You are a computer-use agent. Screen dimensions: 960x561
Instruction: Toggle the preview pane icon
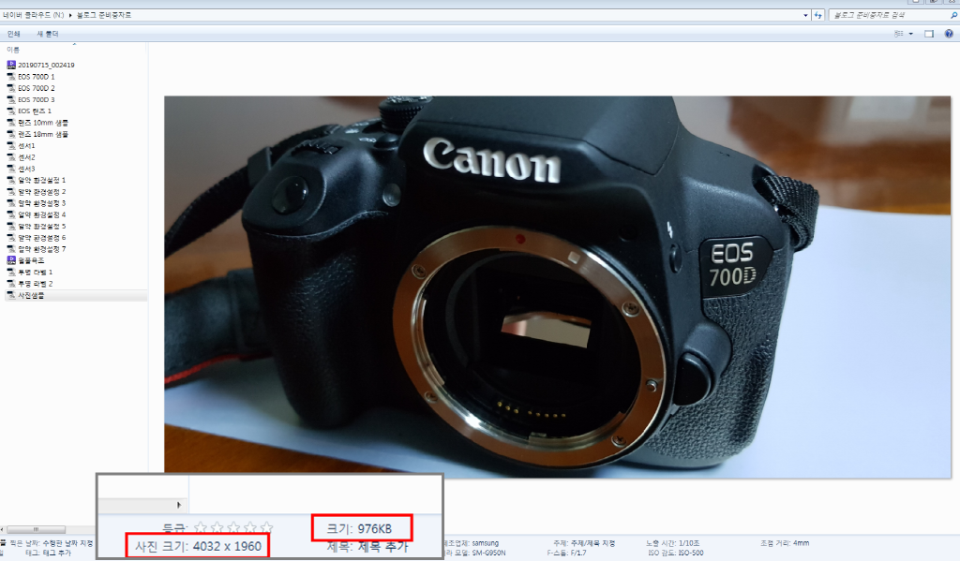click(929, 34)
